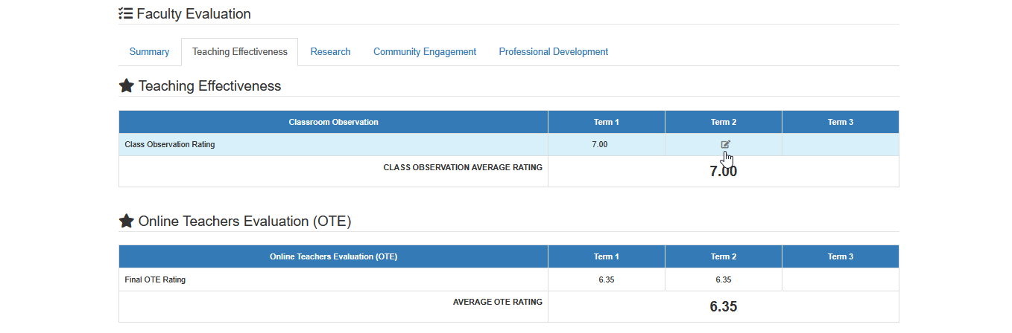
Task: Click the AVERAGE OTE RATING label
Action: coord(498,302)
